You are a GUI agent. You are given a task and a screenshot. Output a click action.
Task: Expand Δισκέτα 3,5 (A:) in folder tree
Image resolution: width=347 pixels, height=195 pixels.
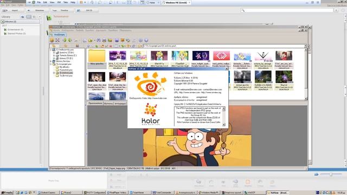[54, 53]
